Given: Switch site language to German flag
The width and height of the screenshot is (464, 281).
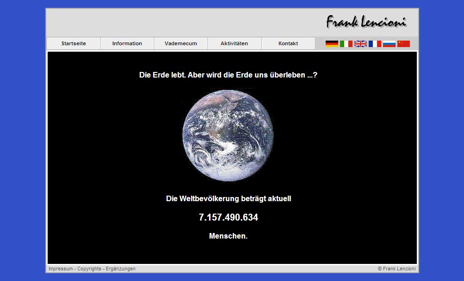Looking at the screenshot, I should coord(332,44).
